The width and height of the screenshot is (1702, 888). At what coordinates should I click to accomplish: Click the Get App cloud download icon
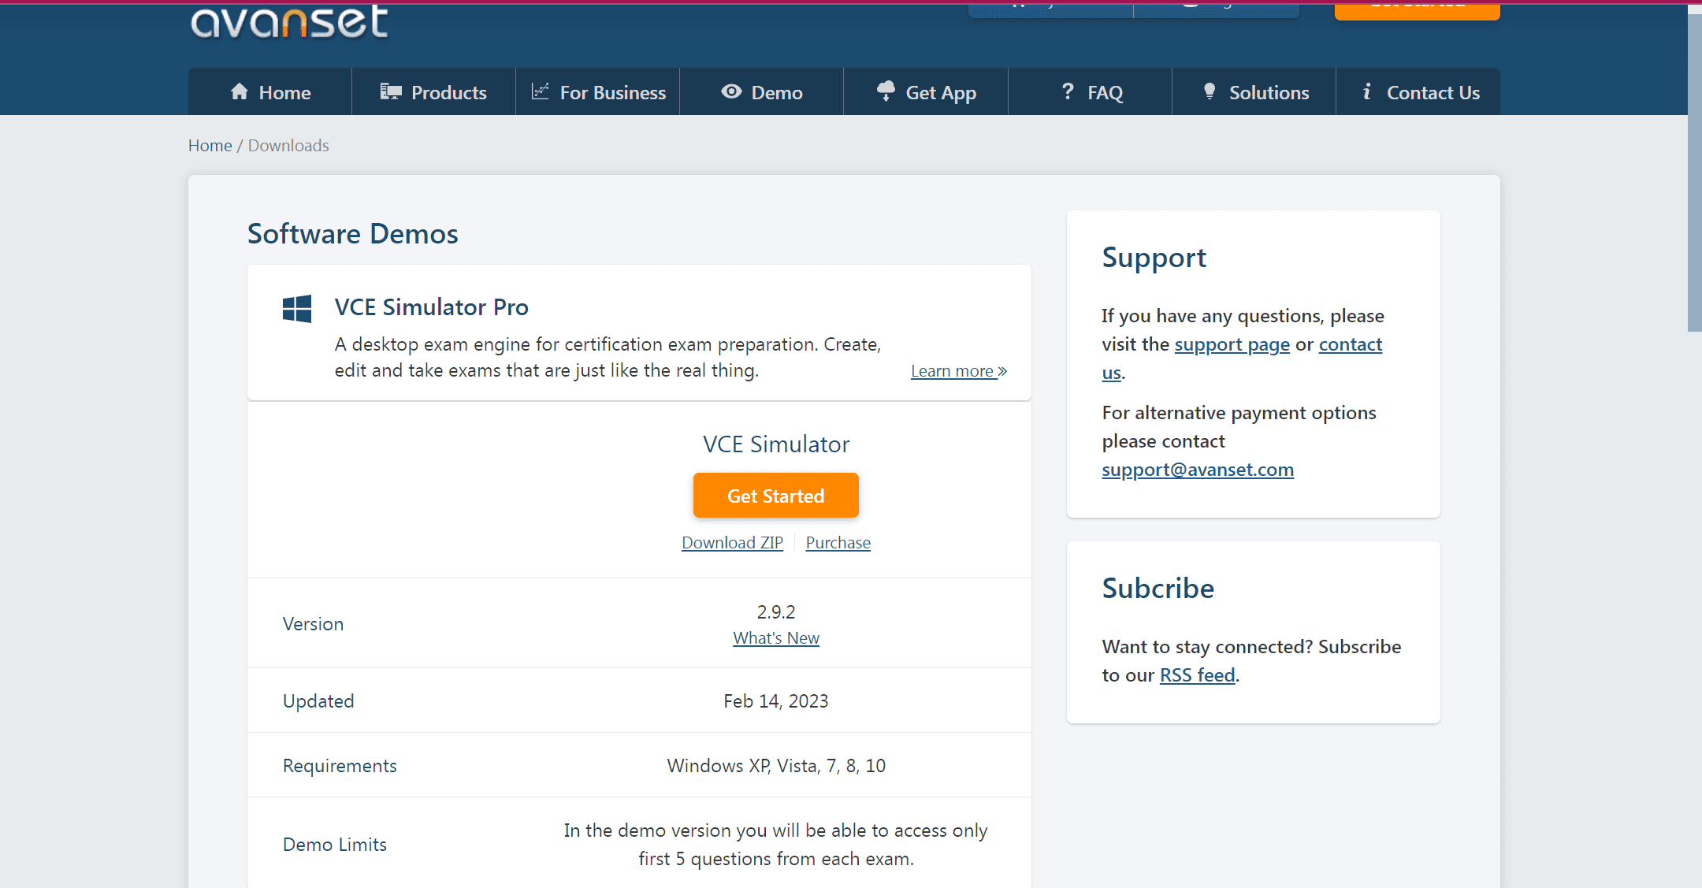(x=886, y=91)
